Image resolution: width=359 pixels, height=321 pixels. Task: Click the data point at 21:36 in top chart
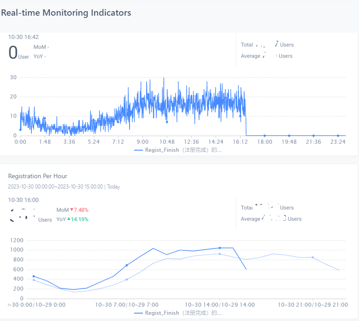point(313,135)
